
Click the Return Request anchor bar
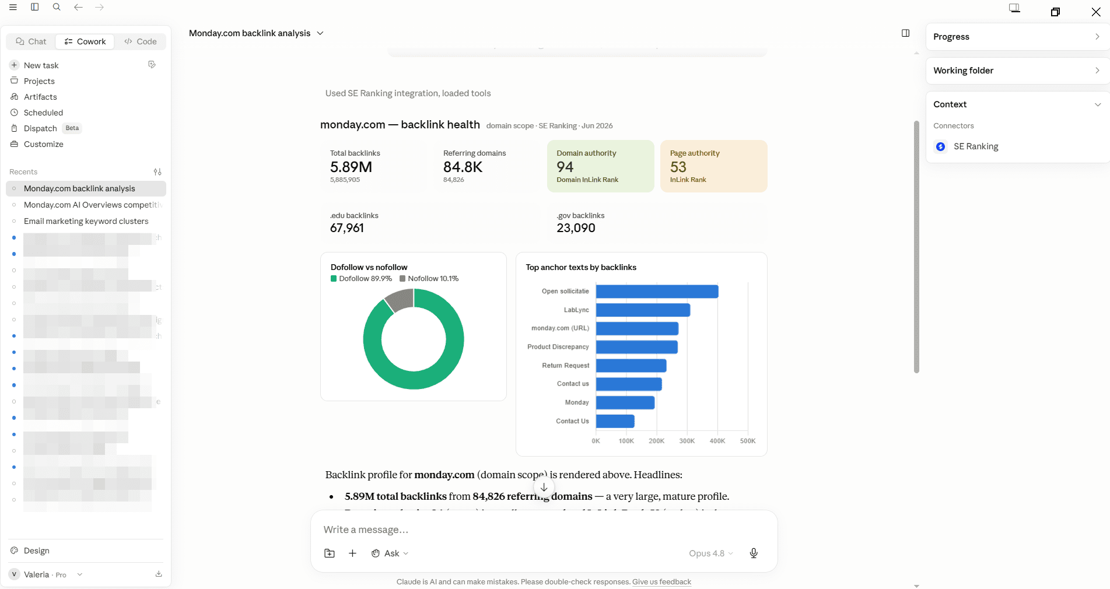point(631,366)
